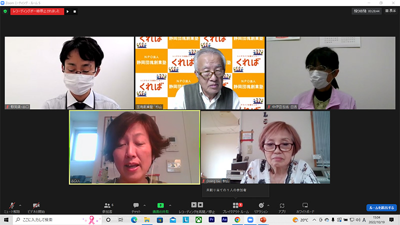Select the yellow-highlighted active speaker video tile
Image resolution: width=400 pixels, height=225 pixels.
[134, 147]
